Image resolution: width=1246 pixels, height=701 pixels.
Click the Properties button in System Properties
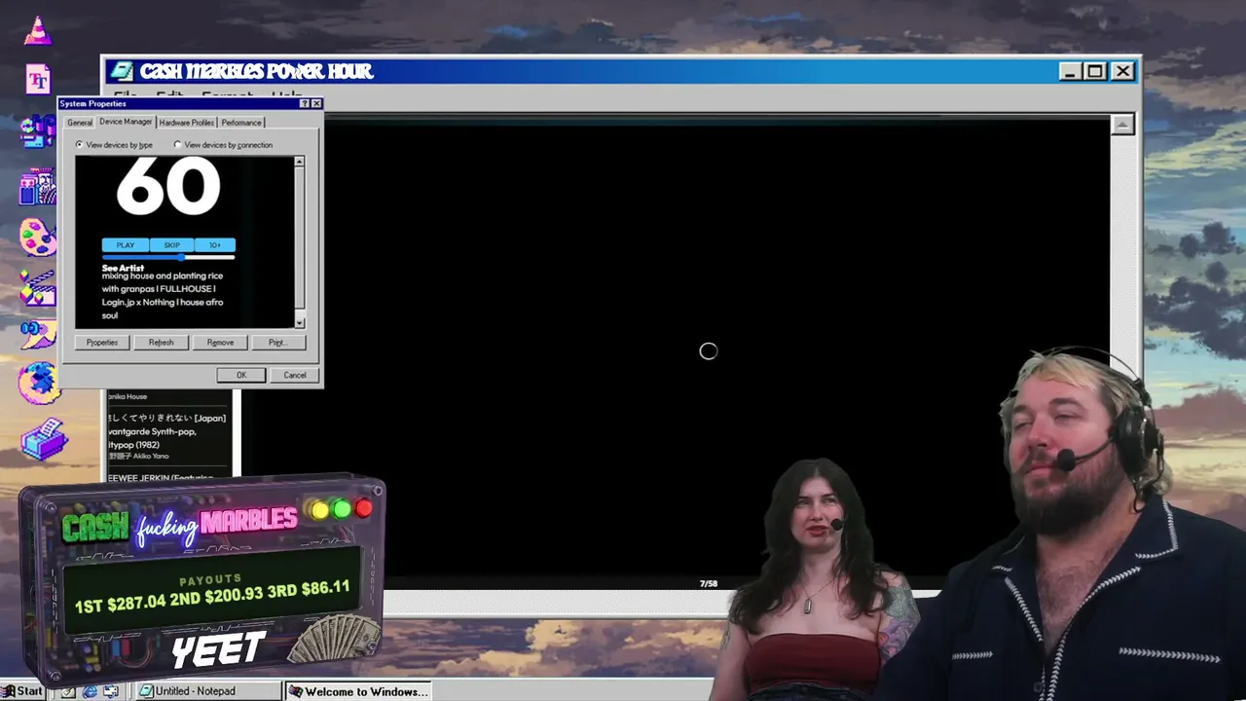[x=102, y=343]
